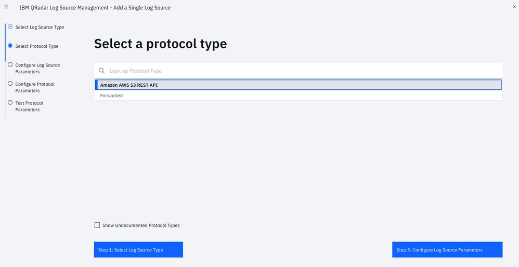This screenshot has height=267, width=519.
Task: Choose the Forwarded protocol type
Action: [298, 96]
